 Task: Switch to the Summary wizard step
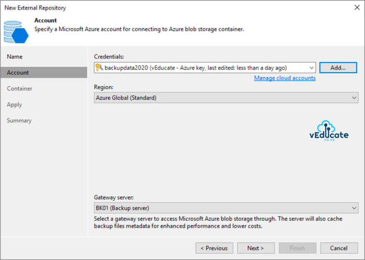click(19, 121)
